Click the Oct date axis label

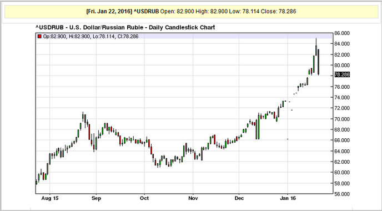[144, 198]
